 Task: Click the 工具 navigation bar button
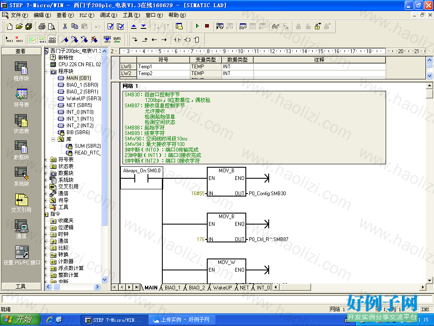pos(21,287)
